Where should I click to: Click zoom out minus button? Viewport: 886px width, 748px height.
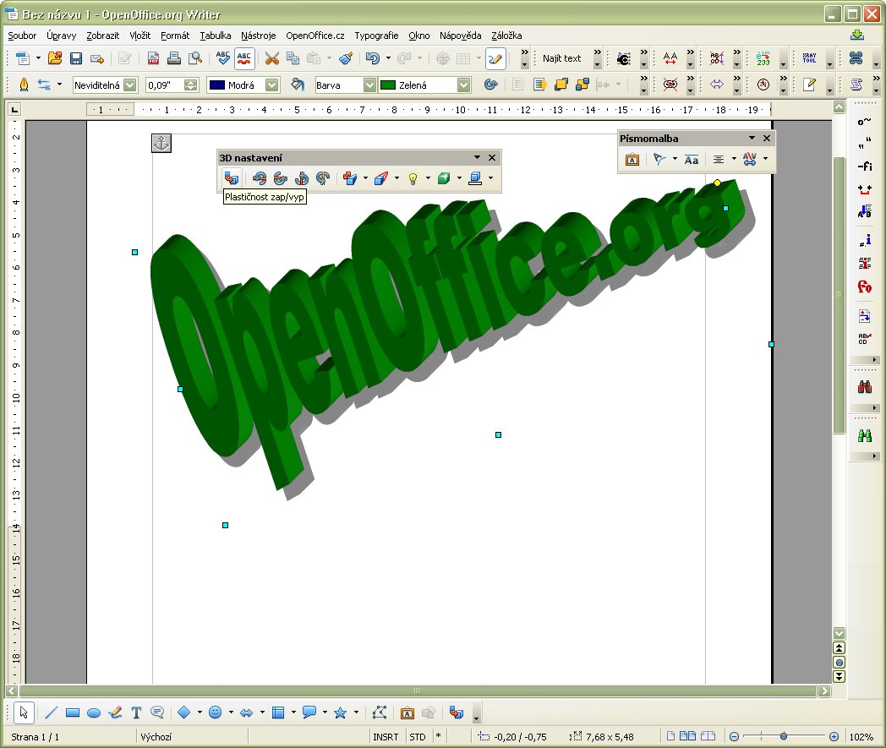click(x=734, y=736)
